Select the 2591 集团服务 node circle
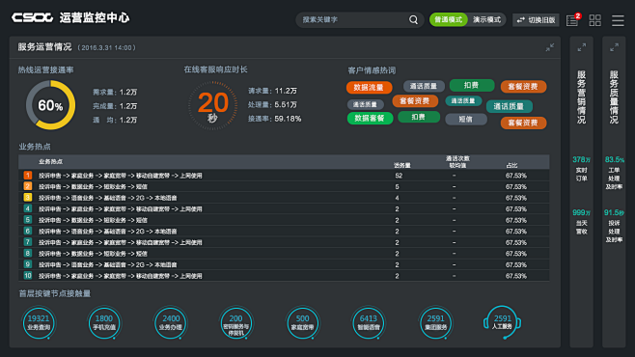The image size is (635, 357). 435,322
